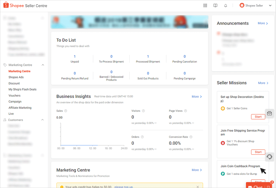Open the please top up link
Screen dimensions: 276x188
[124, 187]
